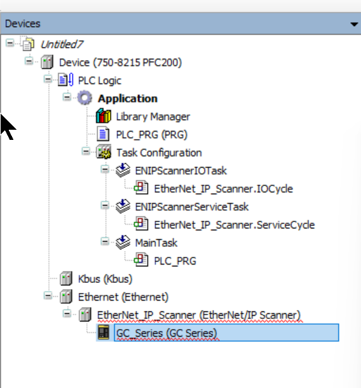Click the ENIPScannerIOTask task icon

pyautogui.click(x=123, y=170)
